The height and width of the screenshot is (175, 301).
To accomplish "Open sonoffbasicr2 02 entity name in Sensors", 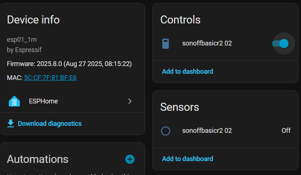I will 207,131.
